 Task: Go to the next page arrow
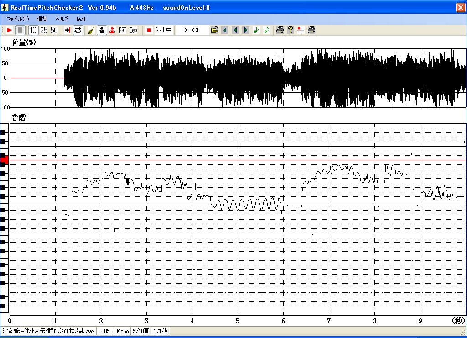point(246,30)
